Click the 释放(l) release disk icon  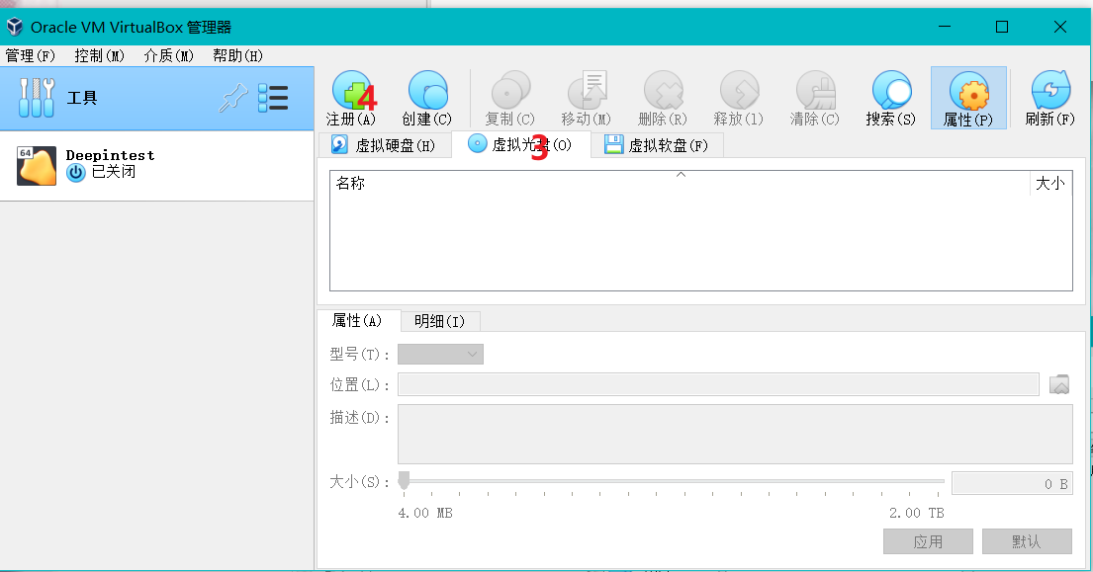coord(739,91)
